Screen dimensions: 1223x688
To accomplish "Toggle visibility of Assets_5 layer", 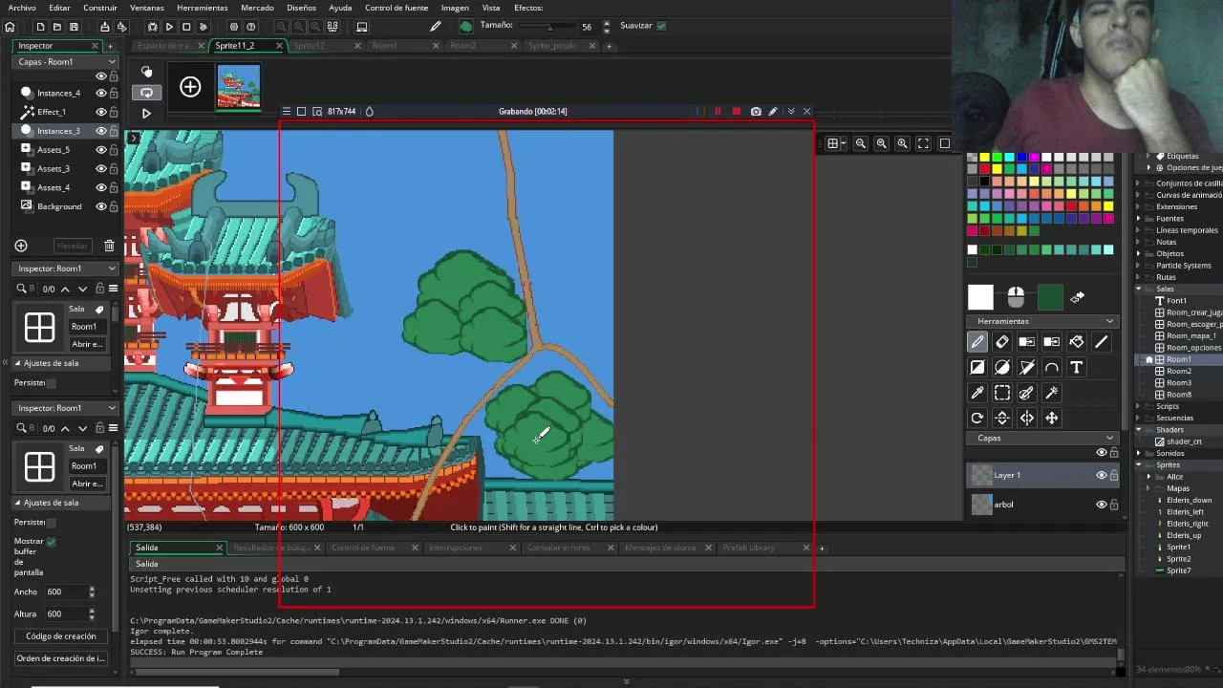I will (x=100, y=149).
